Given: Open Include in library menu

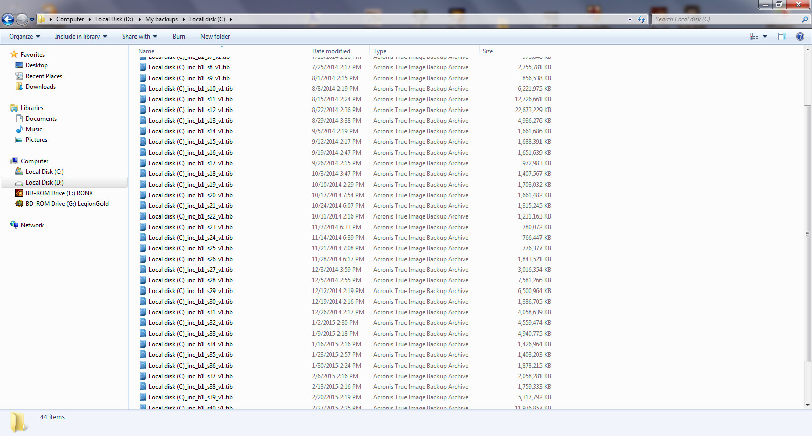Looking at the screenshot, I should coord(81,37).
